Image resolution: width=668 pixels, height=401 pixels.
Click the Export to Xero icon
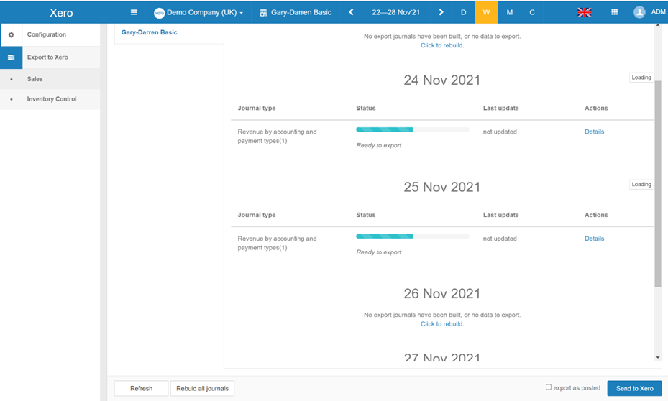point(11,57)
